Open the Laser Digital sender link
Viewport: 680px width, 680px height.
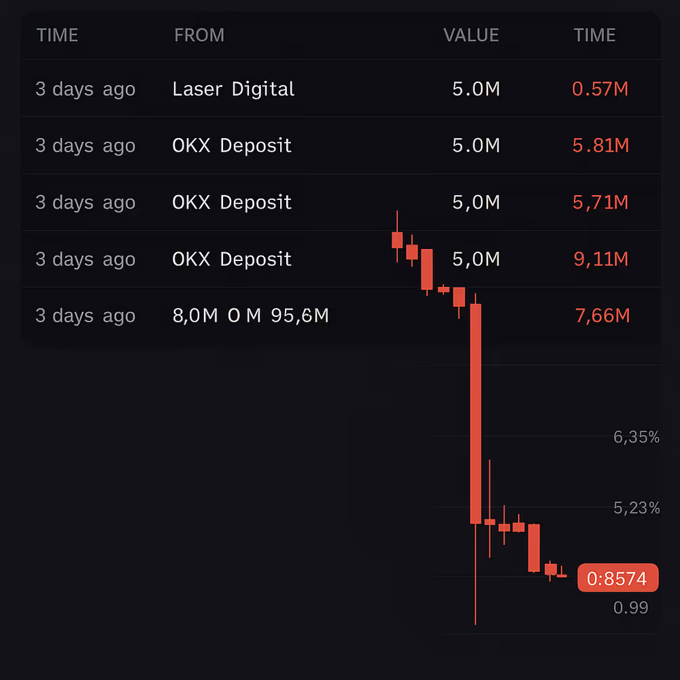pyautogui.click(x=233, y=89)
